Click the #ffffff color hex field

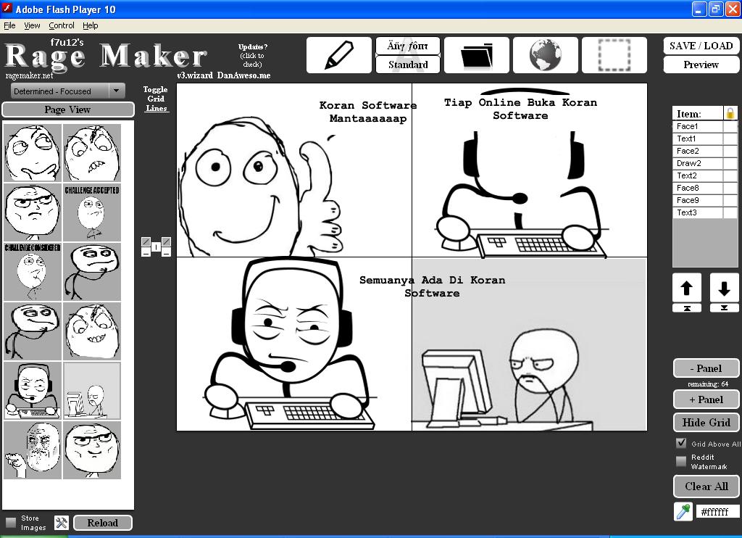pos(717,512)
